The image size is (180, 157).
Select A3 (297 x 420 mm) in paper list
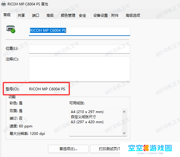[x=87, y=122]
